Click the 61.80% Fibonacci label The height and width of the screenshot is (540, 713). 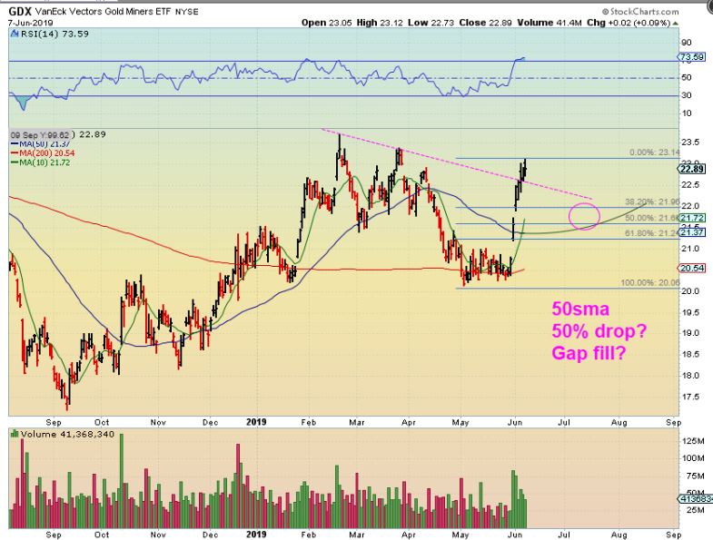pyautogui.click(x=652, y=233)
